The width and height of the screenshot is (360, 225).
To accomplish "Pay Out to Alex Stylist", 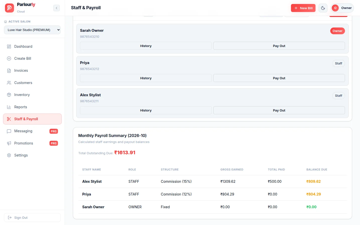I will click(279, 110).
